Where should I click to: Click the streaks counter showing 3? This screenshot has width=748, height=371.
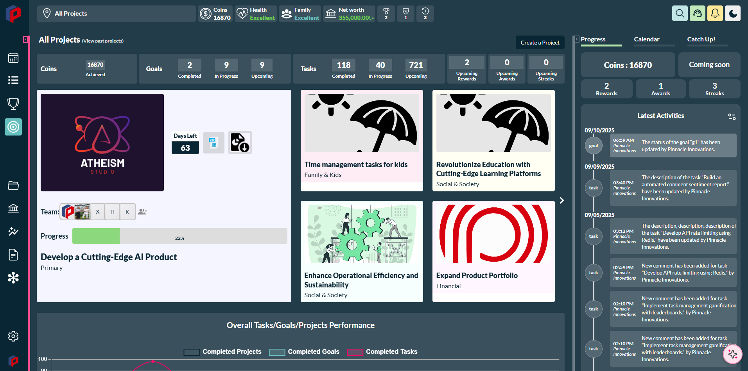[425, 14]
